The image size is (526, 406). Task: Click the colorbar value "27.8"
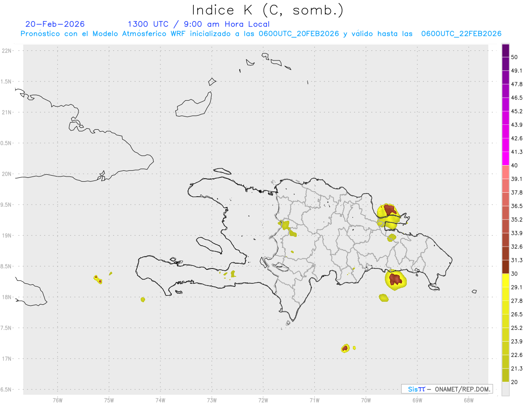coord(517,301)
